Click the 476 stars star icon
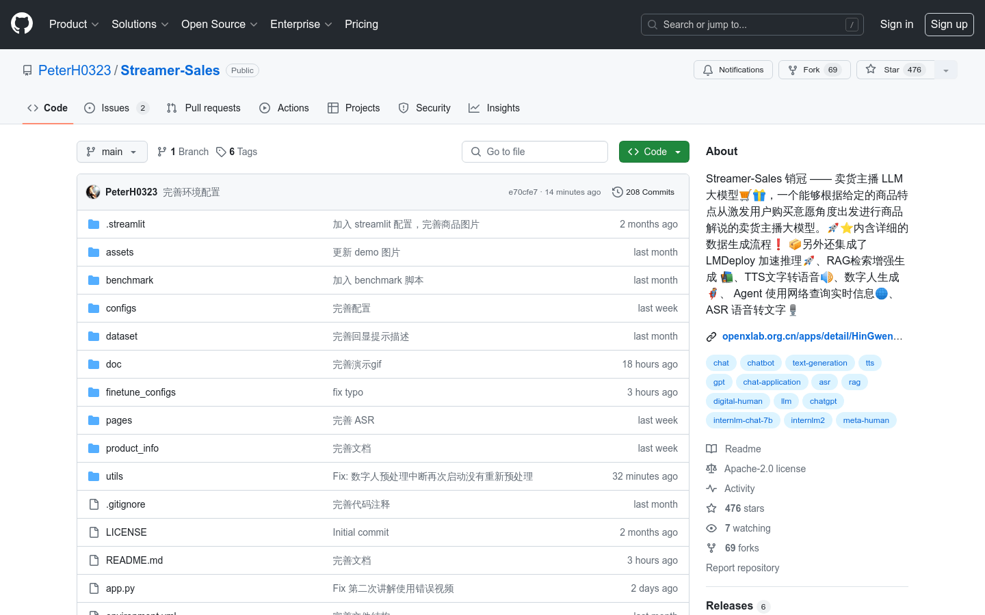 [x=711, y=508]
